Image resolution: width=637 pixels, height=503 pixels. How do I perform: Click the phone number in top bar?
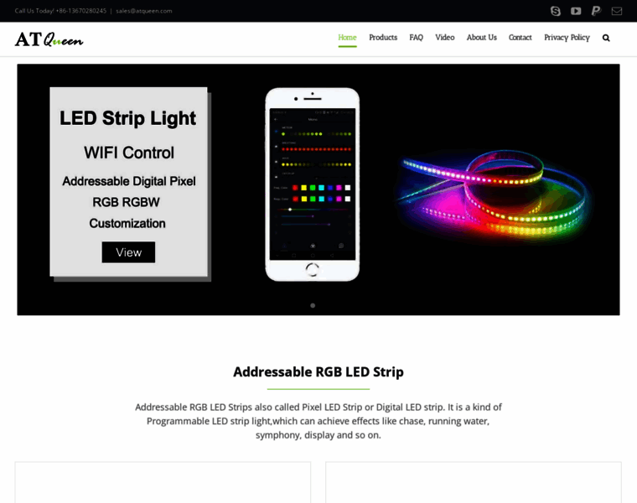80,11
